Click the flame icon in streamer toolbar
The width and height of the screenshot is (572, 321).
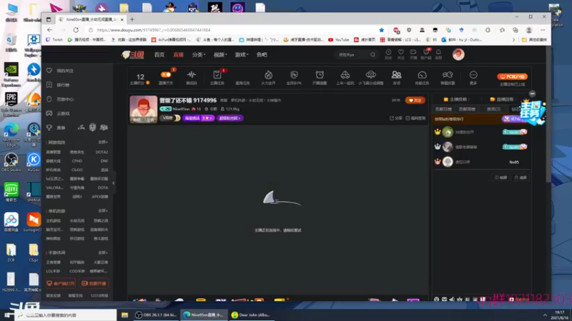pyautogui.click(x=268, y=75)
